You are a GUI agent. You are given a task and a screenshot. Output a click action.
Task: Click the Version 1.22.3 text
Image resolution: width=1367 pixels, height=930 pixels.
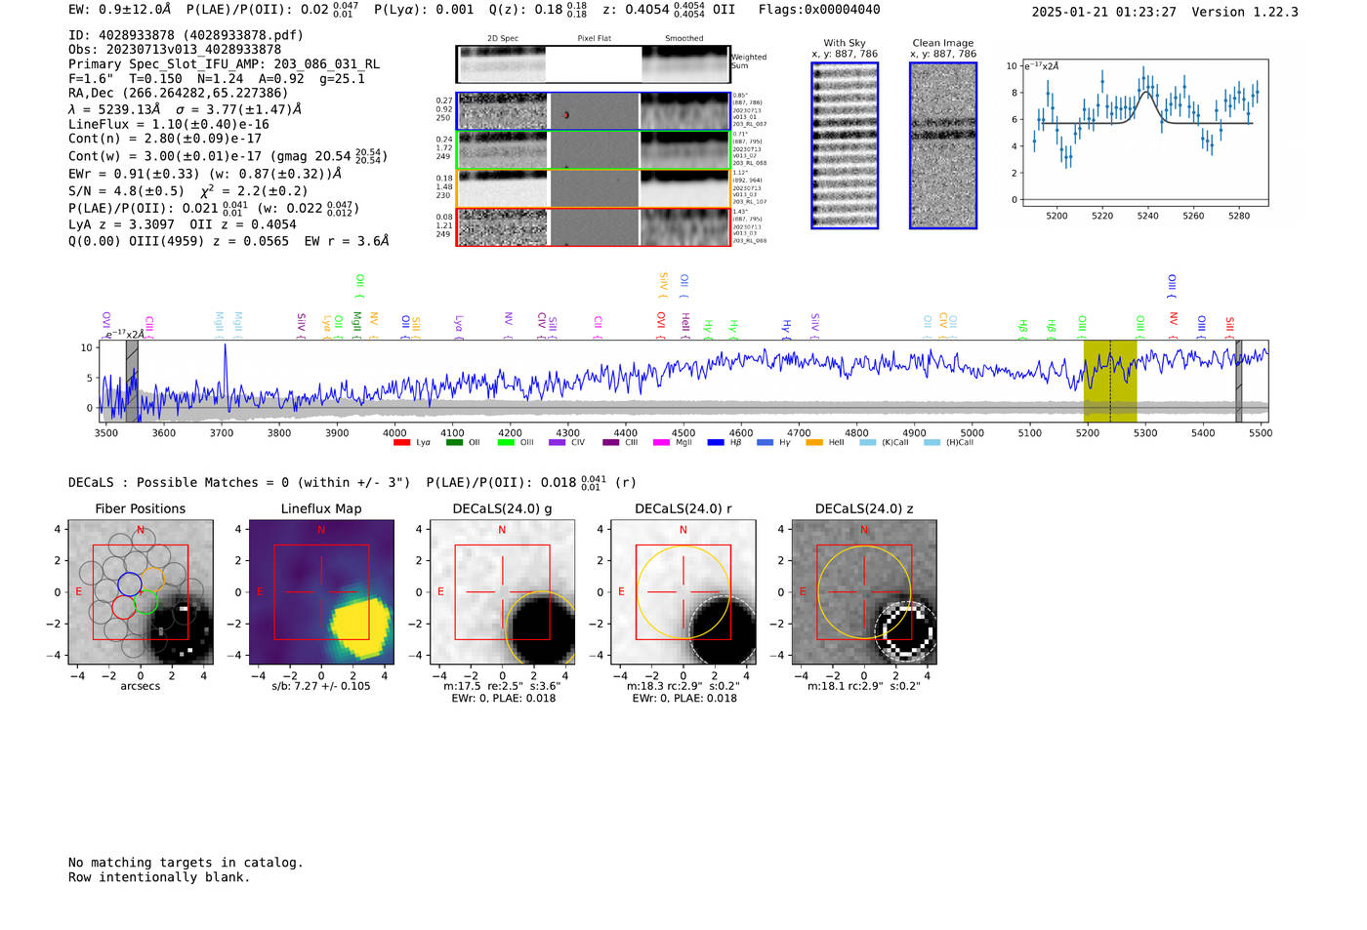click(x=1245, y=12)
